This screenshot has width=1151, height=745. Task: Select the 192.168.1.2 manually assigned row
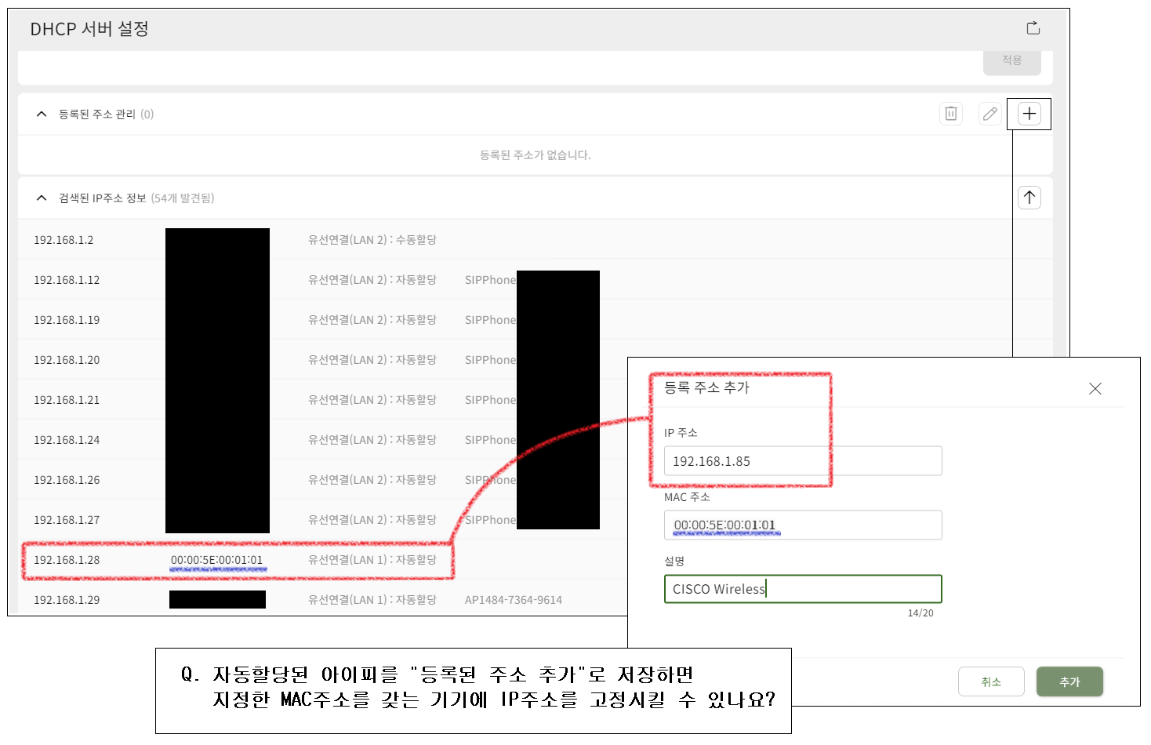point(514,240)
